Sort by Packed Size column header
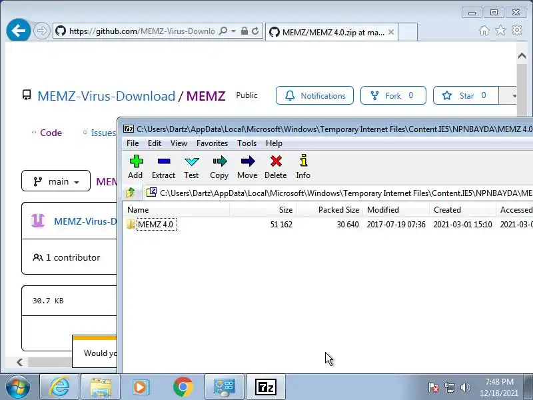 pyautogui.click(x=329, y=210)
